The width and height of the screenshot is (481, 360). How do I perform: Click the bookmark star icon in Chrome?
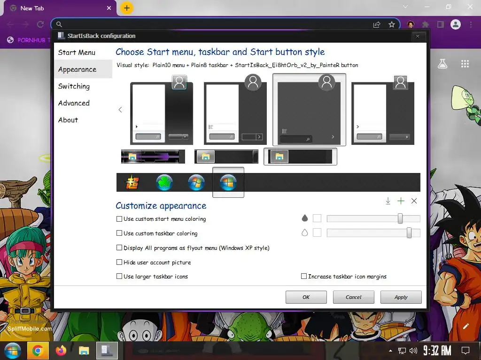coord(392,24)
